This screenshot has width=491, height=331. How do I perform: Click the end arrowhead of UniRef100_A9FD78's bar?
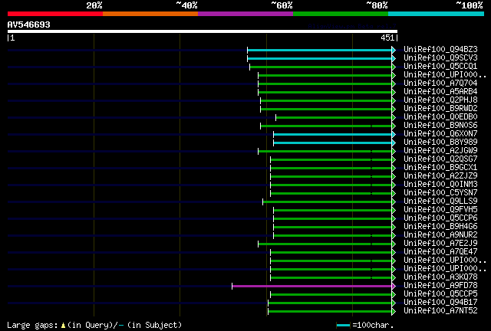[x=394, y=286]
